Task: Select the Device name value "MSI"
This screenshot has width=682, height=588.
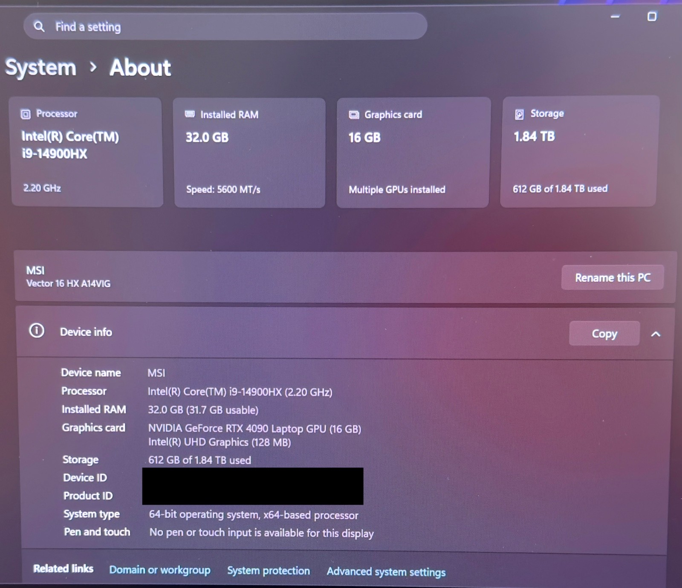Action: click(156, 373)
